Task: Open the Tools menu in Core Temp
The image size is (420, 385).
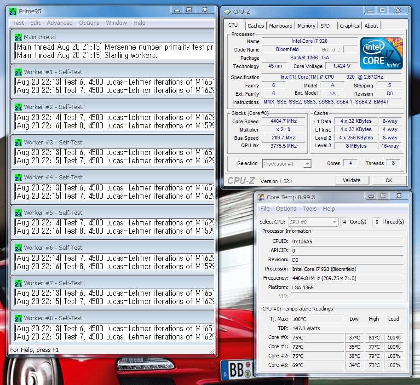Action: (x=310, y=209)
